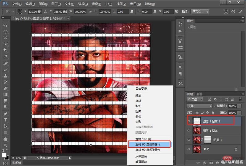
Task: Open the foreground color swatch
Action: [4, 155]
